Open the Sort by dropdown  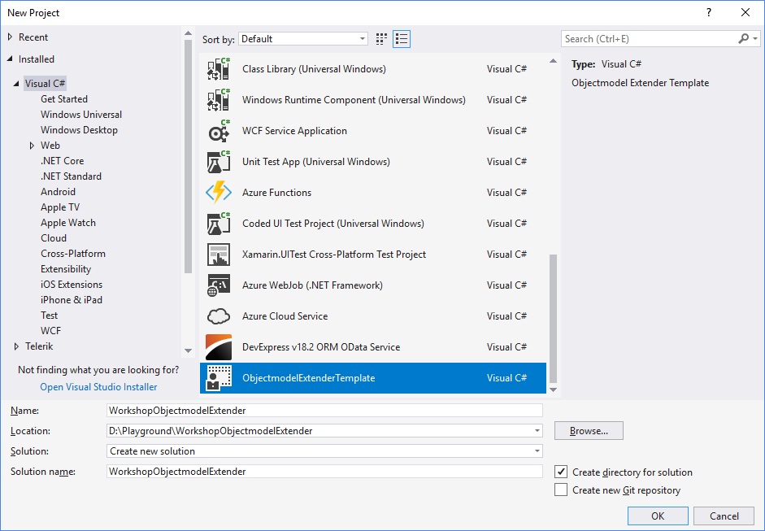coord(303,39)
